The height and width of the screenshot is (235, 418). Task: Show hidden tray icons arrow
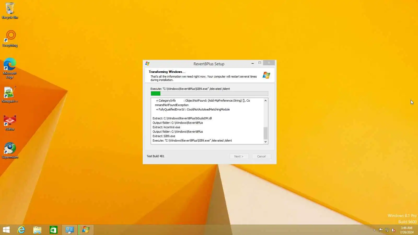pos(374,230)
